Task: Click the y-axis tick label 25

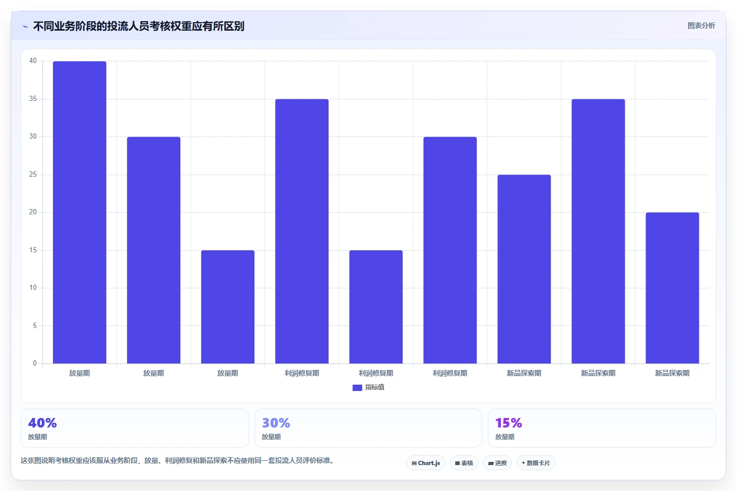Action: click(33, 175)
